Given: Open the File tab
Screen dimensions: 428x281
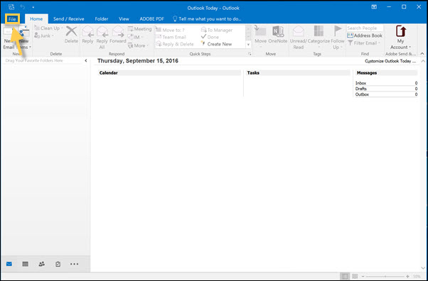Looking at the screenshot, I should pos(12,19).
